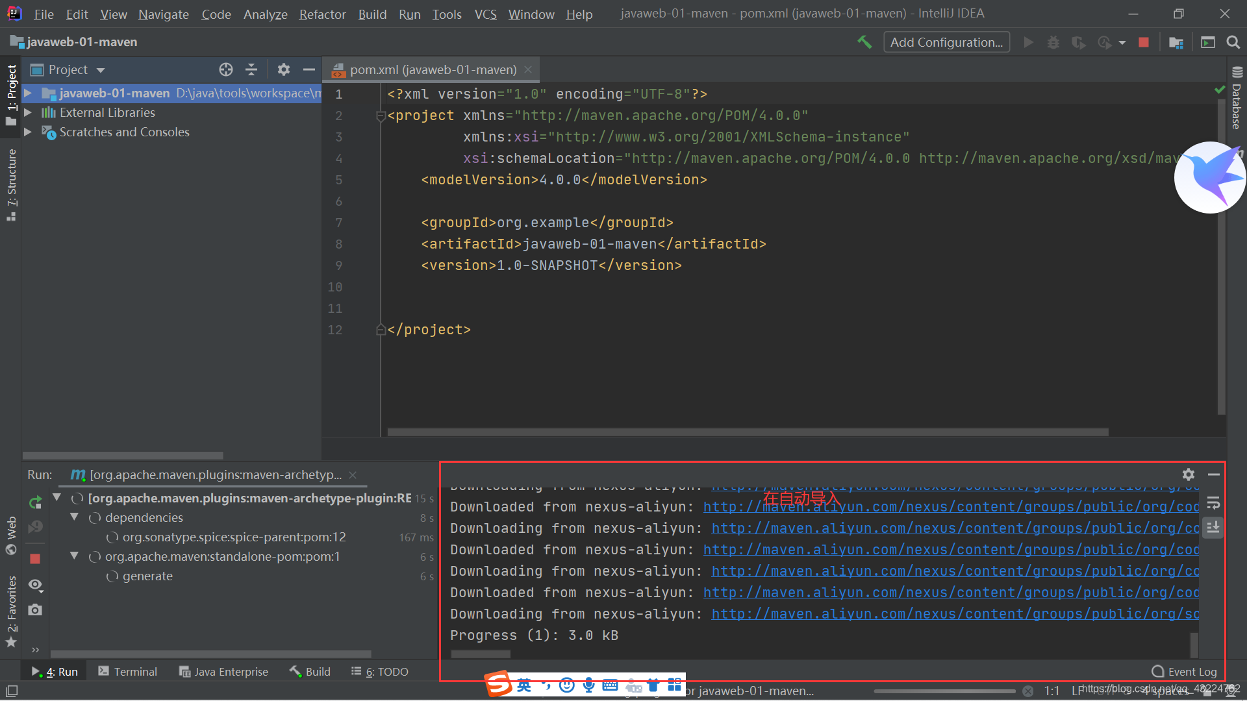Image resolution: width=1247 pixels, height=701 pixels.
Task: Collapse the dependencies run node
Action: point(74,517)
